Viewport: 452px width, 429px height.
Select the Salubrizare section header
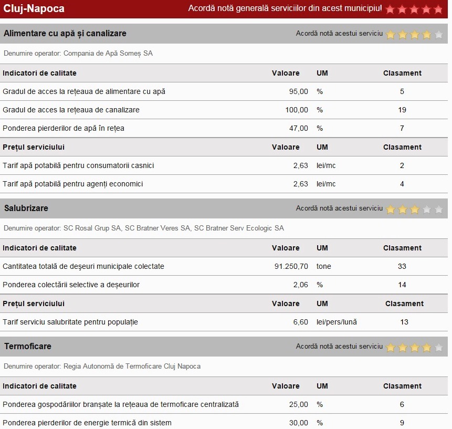26,208
